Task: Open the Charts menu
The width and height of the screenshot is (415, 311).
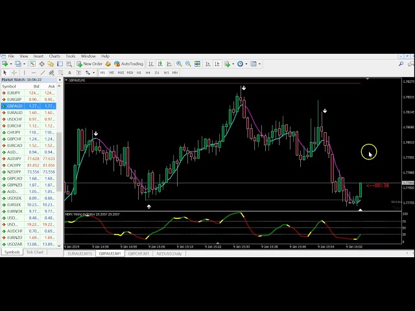Action: tap(54, 56)
